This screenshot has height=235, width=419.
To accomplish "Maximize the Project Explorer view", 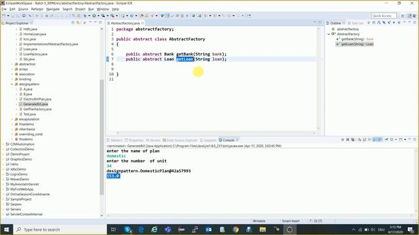I will pos(100,23).
